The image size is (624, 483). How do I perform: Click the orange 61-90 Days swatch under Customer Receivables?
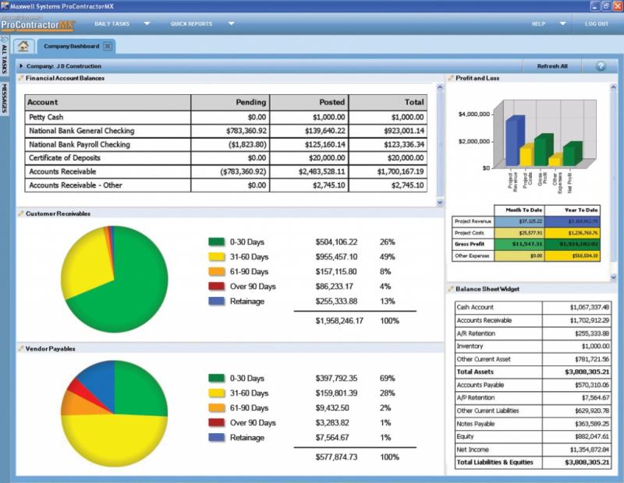click(217, 272)
